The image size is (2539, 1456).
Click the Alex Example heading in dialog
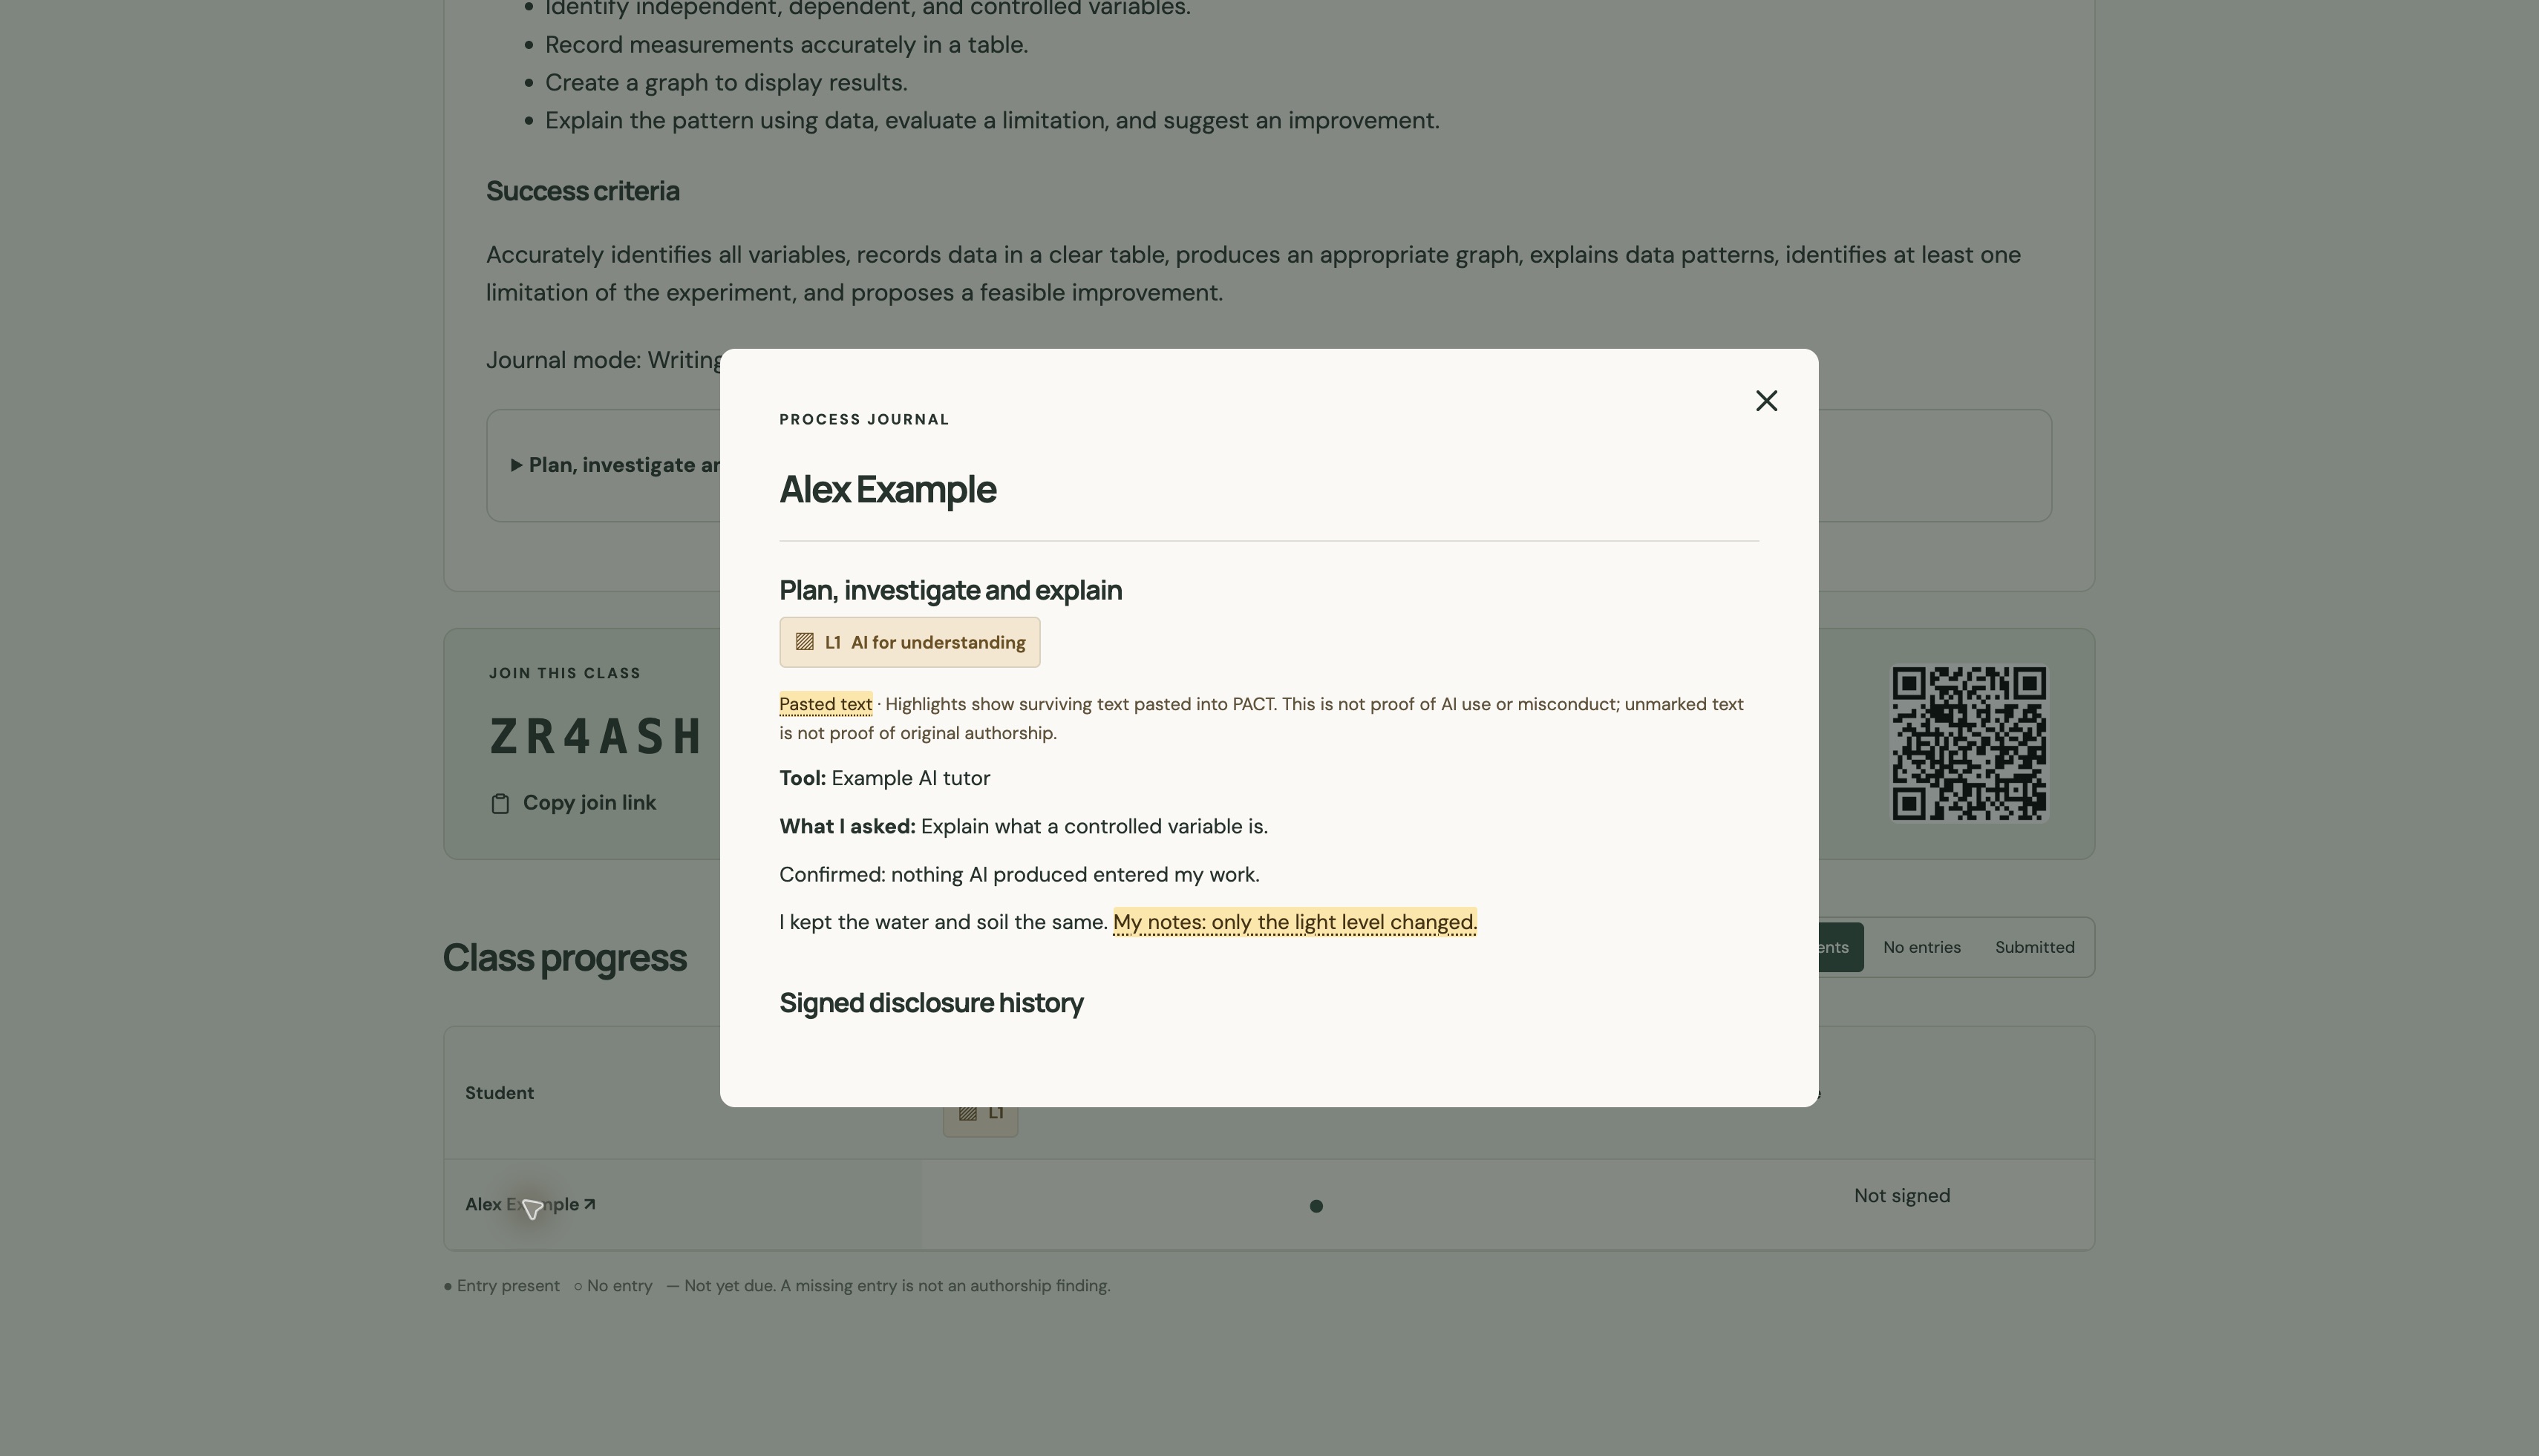pyautogui.click(x=887, y=489)
